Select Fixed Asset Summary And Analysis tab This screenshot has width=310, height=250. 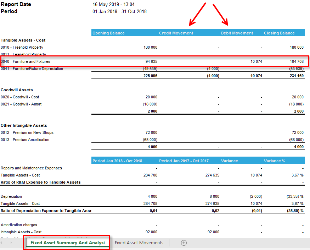click(68, 243)
